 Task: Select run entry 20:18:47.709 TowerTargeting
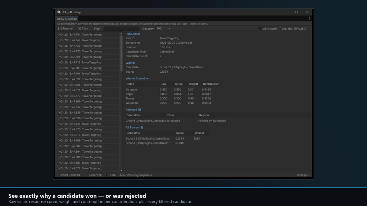88,68
